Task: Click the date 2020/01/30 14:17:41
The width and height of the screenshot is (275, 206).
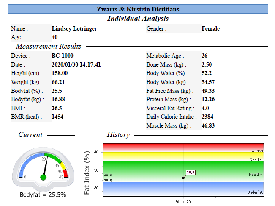Action: click(x=76, y=64)
